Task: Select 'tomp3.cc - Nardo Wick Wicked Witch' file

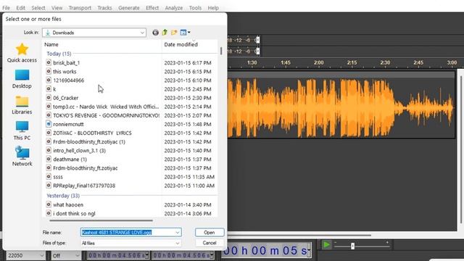Action: (106, 107)
